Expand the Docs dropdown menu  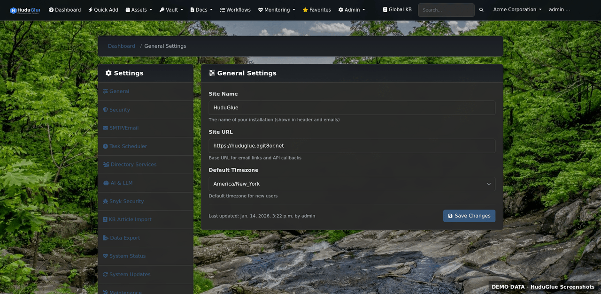click(201, 10)
